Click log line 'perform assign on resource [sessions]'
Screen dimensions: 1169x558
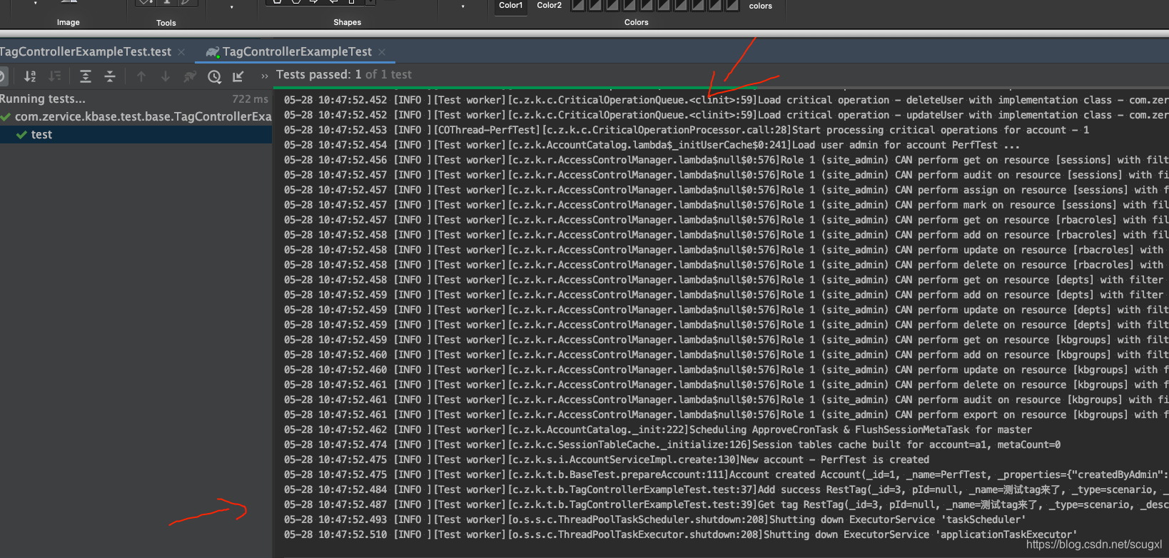click(x=726, y=190)
